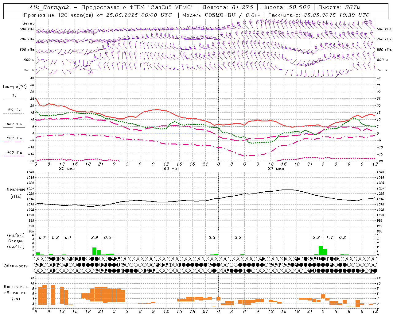
Task: Click the precipitation total 2.9
Action: coord(95,238)
